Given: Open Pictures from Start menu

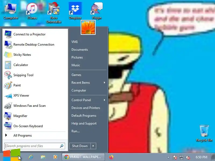Looking at the screenshot, I should click(77, 57).
